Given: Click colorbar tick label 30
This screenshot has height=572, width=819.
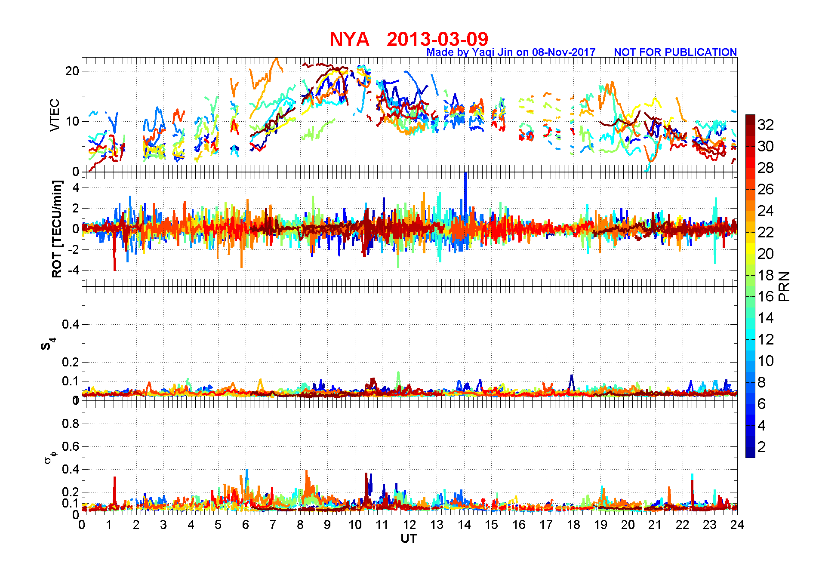Looking at the screenshot, I should pyautogui.click(x=766, y=146).
